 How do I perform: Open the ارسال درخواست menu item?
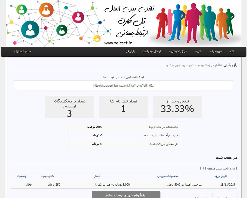151,51
